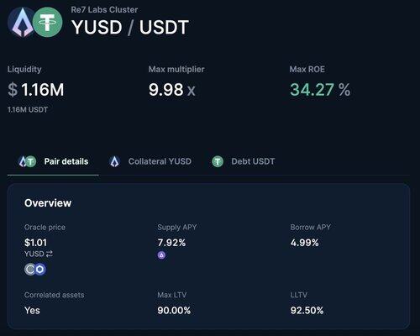
Task: Click the purple reward icon under Supply APY
Action: tap(161, 255)
